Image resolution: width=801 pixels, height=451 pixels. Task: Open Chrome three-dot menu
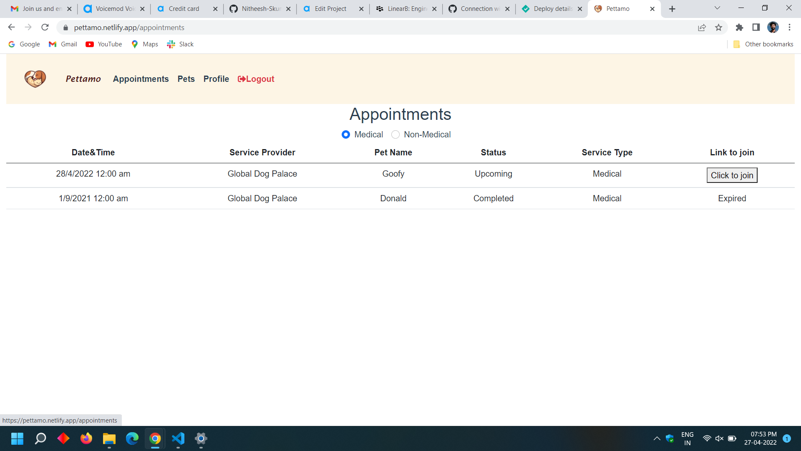[x=789, y=28]
